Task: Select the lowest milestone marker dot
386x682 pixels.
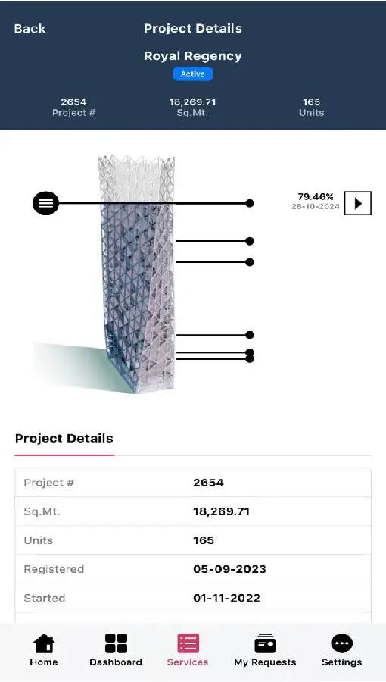Action: click(x=250, y=359)
